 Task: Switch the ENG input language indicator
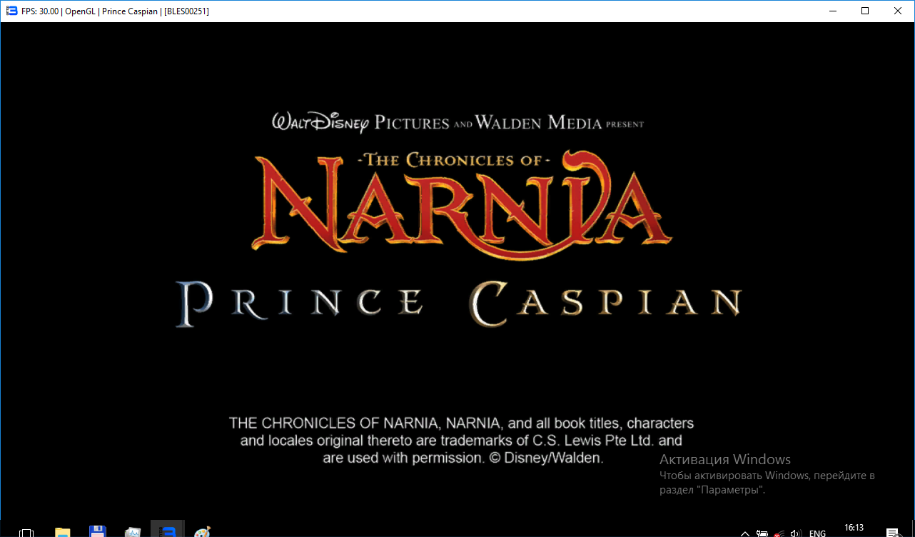click(x=817, y=533)
